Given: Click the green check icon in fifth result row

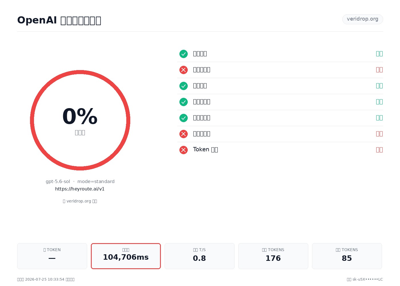Looking at the screenshot, I should 183,118.
